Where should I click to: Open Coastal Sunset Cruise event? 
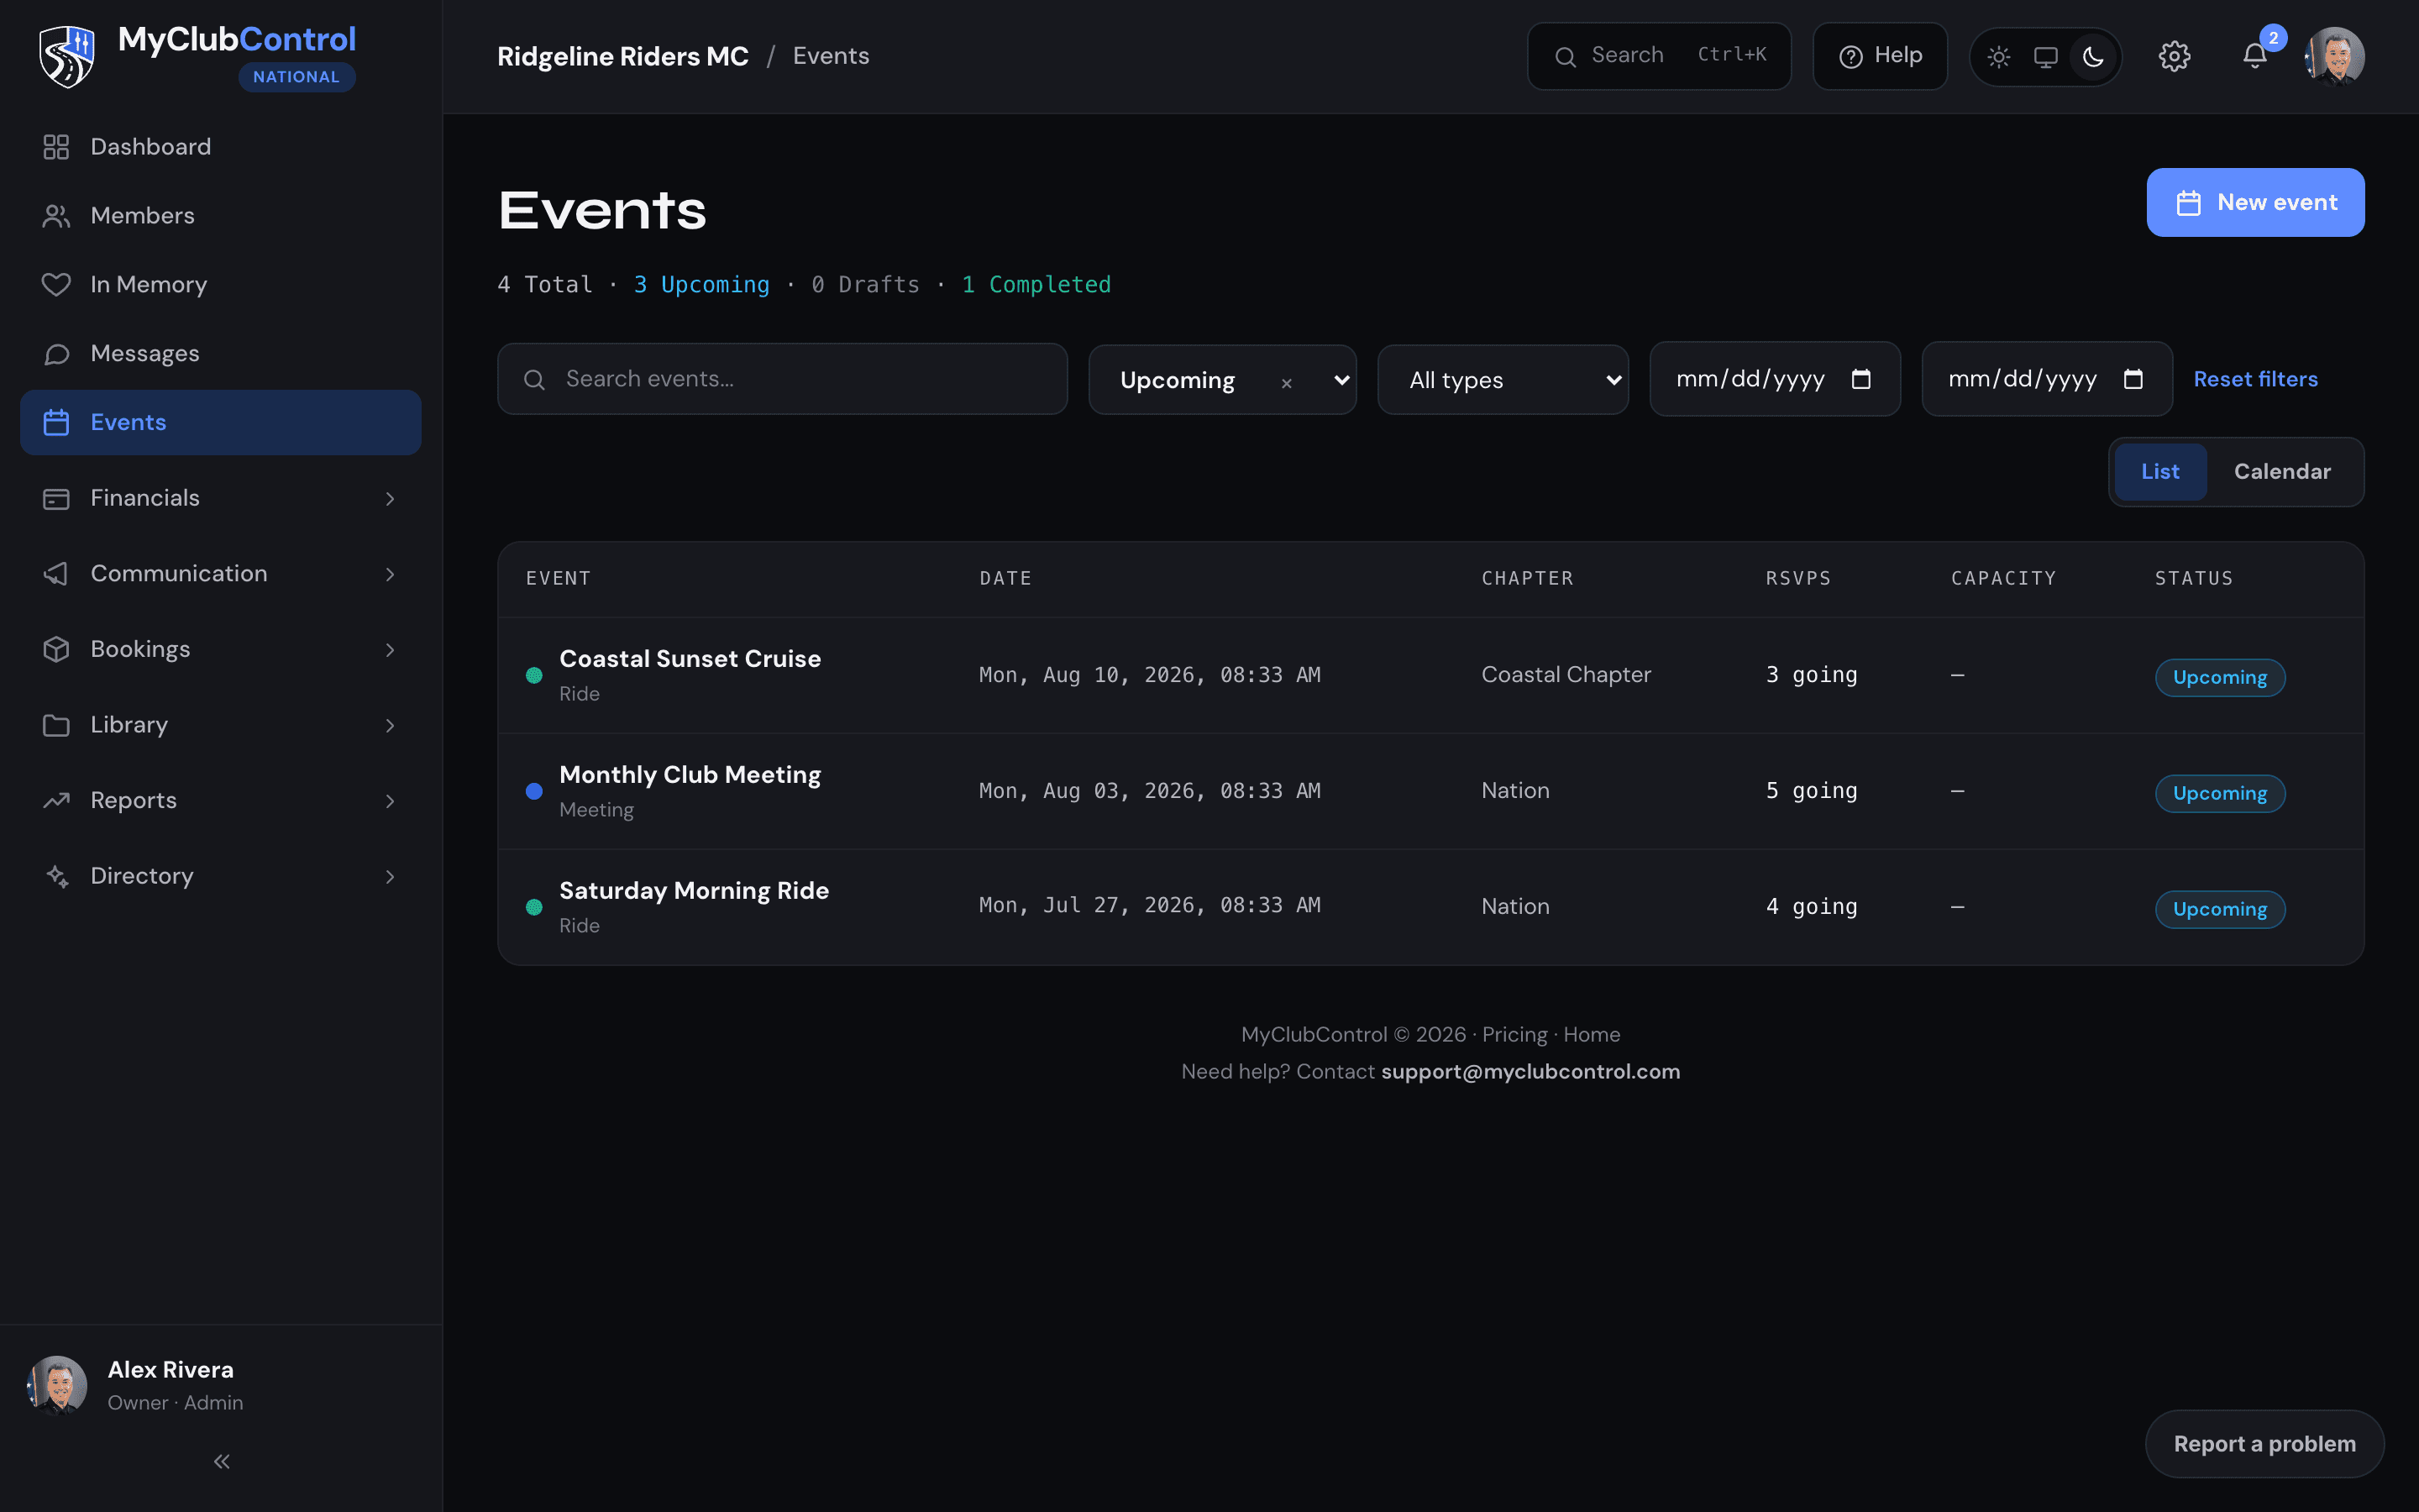pos(690,659)
